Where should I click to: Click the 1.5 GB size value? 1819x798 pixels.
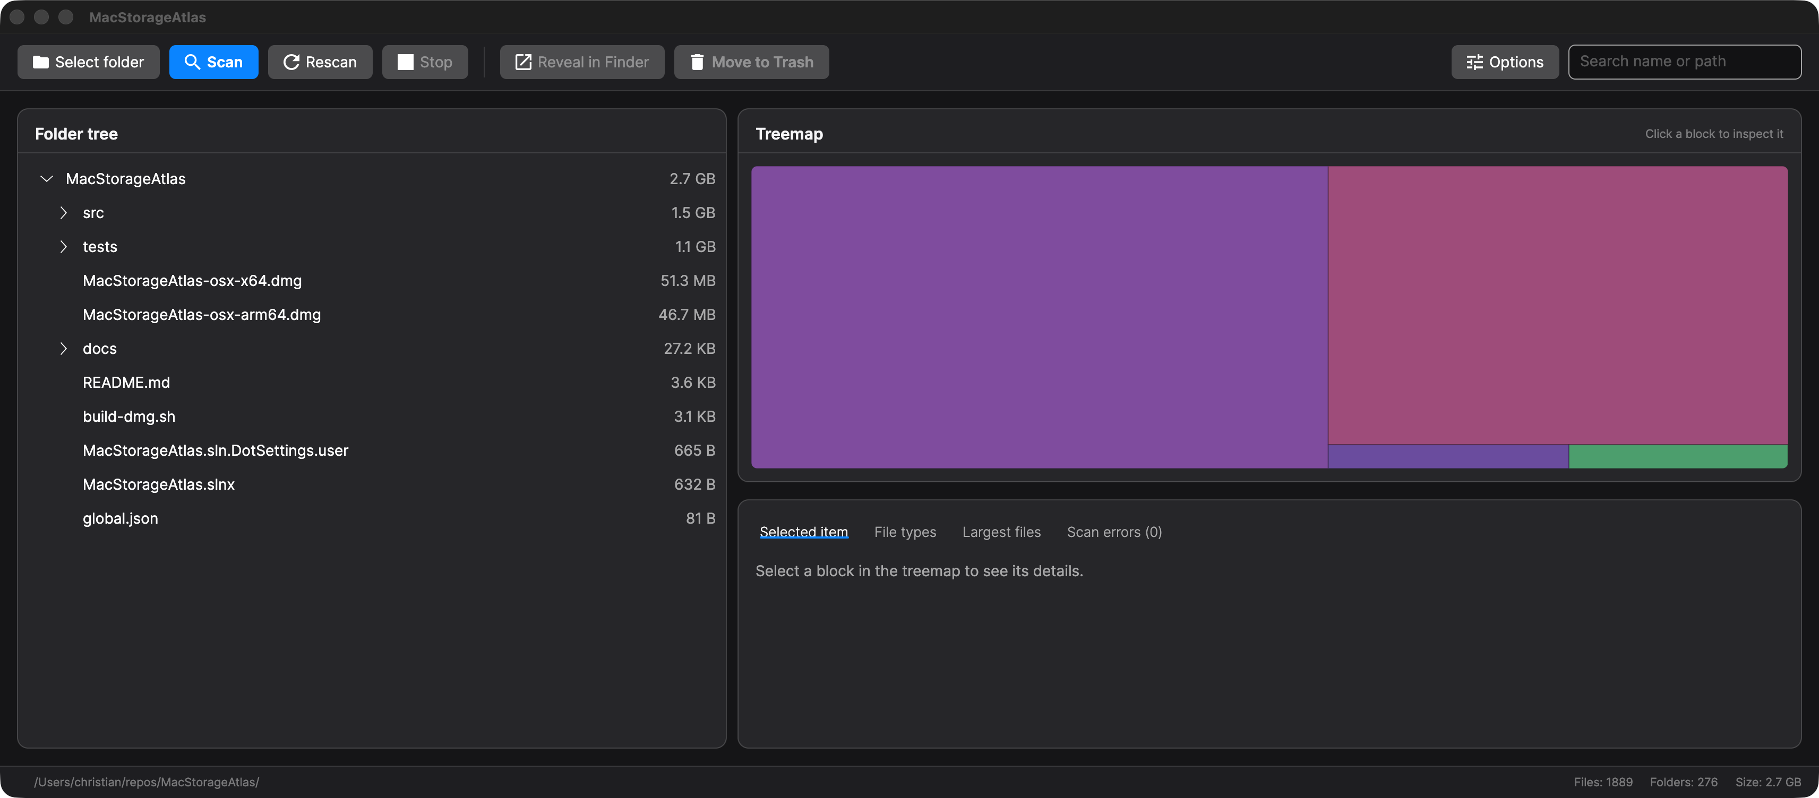pyautogui.click(x=693, y=212)
